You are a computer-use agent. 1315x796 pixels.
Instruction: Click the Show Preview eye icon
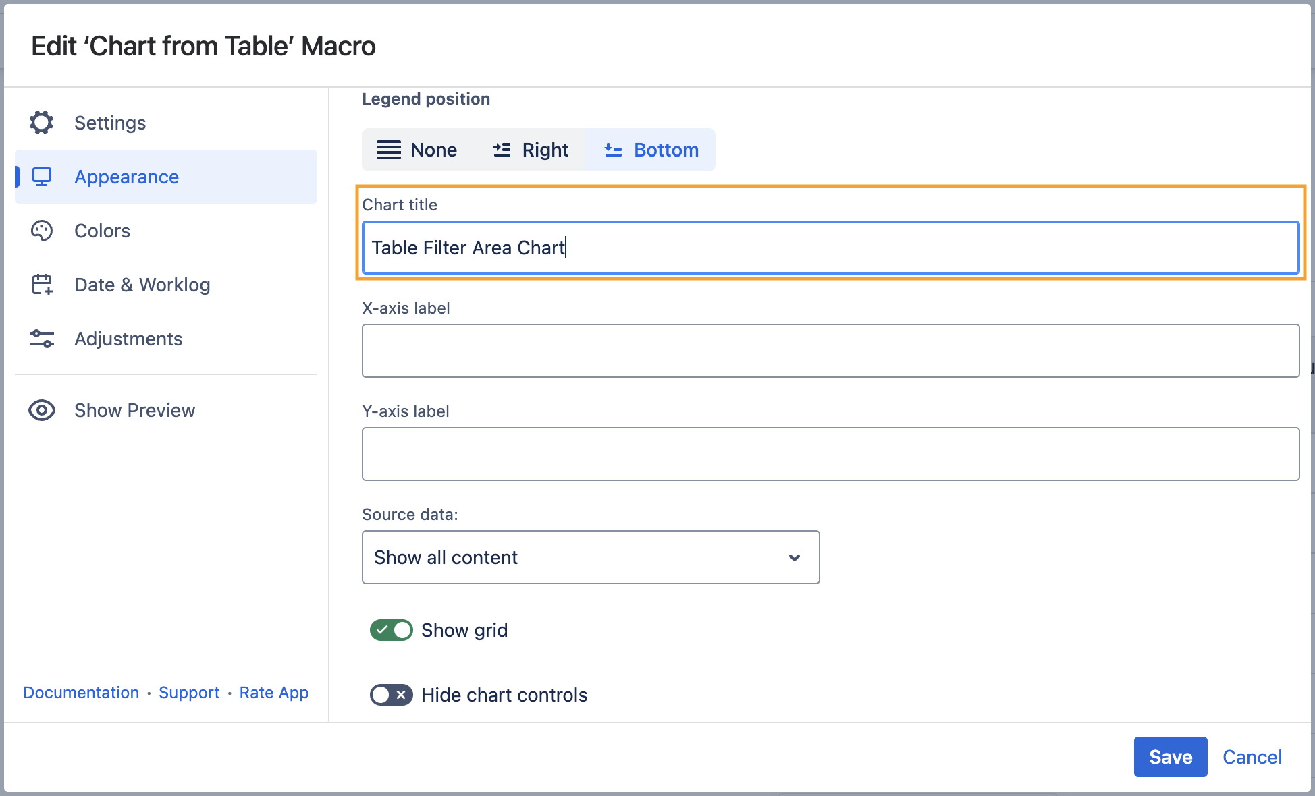click(42, 410)
